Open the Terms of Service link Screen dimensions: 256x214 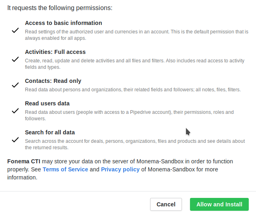click(x=65, y=169)
